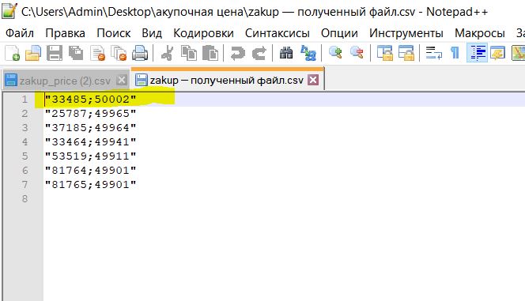The image size is (525, 301).
Task: Open the user-defined language icon
Action: click(498, 53)
